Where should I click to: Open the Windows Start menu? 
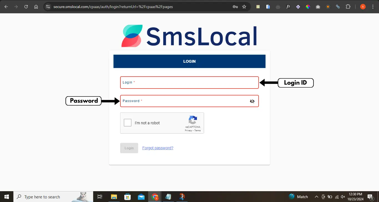pos(7,197)
